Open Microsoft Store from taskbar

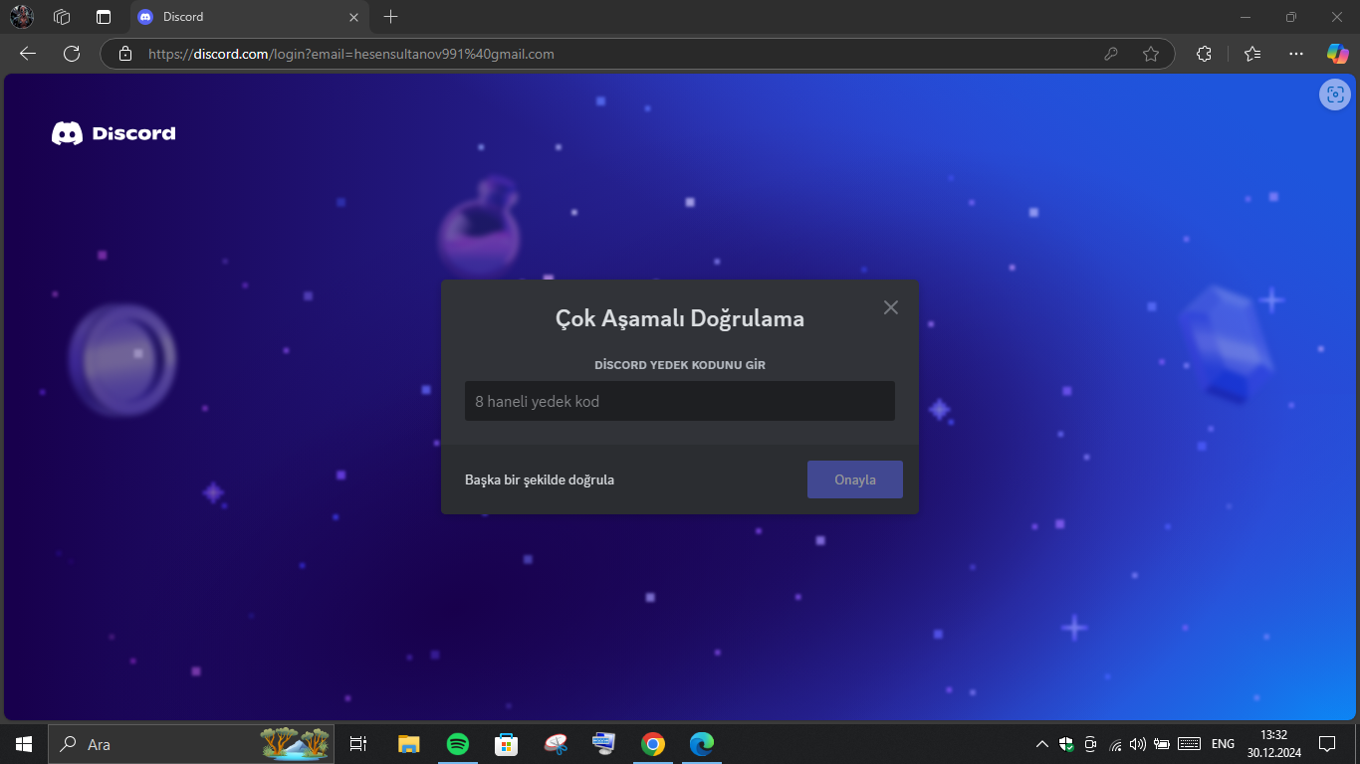507,744
